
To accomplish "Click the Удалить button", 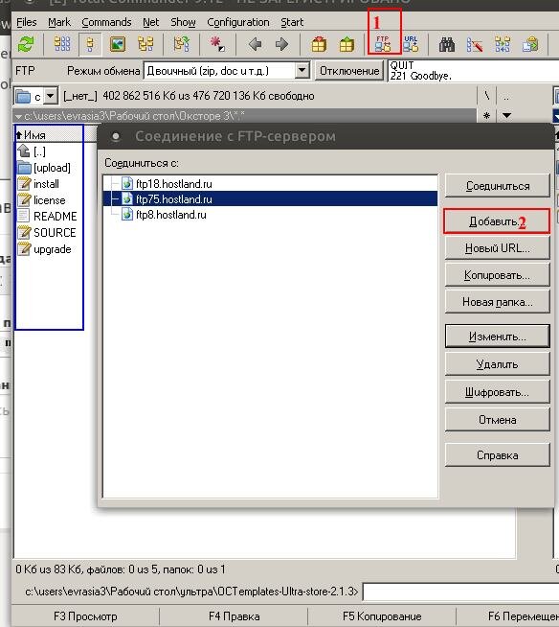I will pos(498,364).
